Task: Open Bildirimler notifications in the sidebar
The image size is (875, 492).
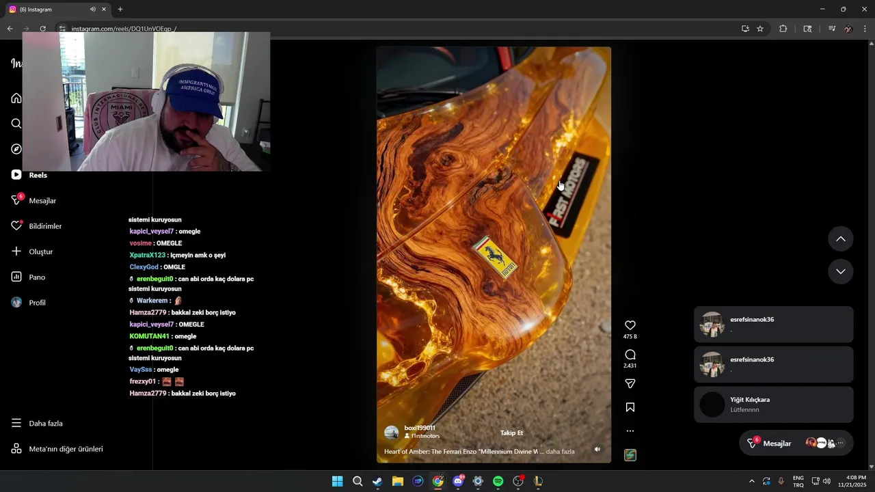Action: click(x=37, y=226)
